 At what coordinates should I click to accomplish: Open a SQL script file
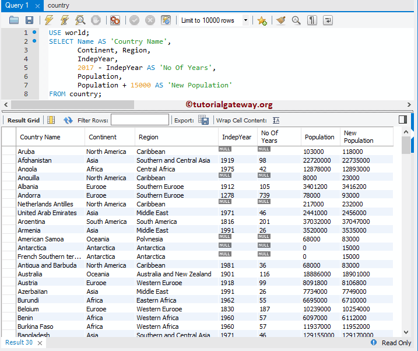click(x=14, y=20)
